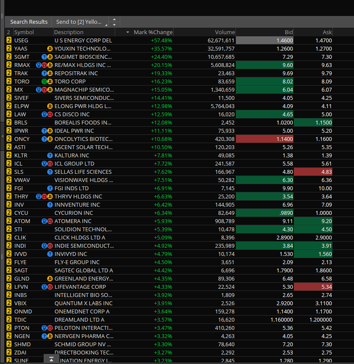Click the SHMD description SCHMID GROUP NV

pos(83,345)
